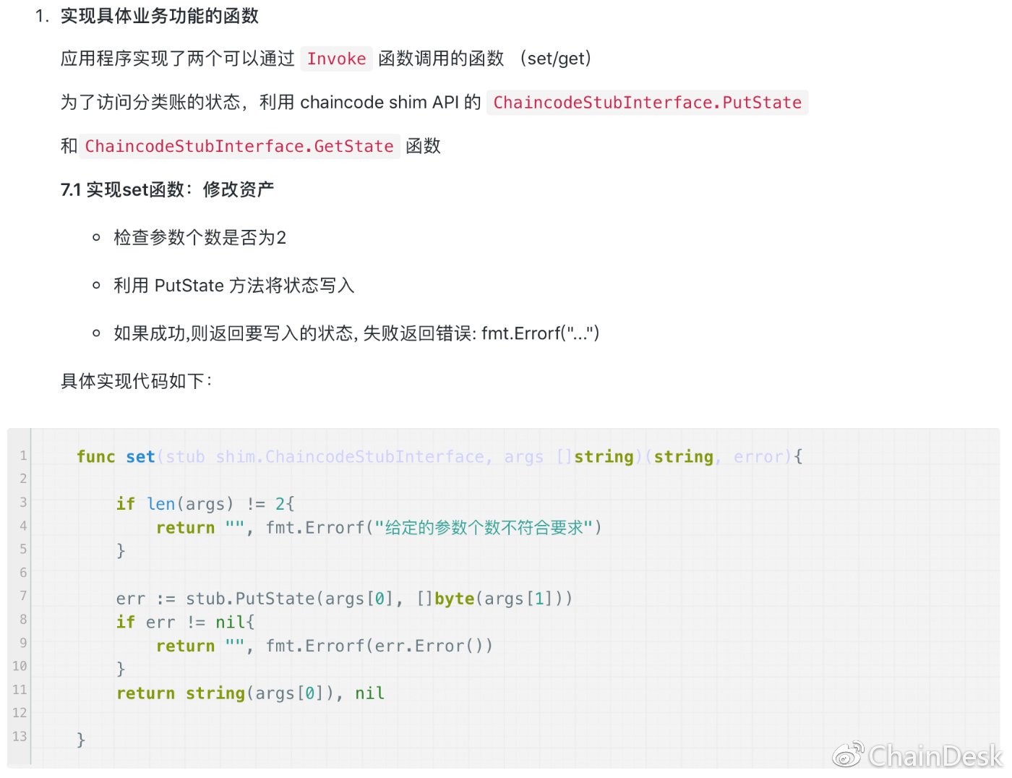This screenshot has height=778, width=1012.
Task: Select the ChaincodeStubInterface.GetState code tag
Action: [239, 146]
